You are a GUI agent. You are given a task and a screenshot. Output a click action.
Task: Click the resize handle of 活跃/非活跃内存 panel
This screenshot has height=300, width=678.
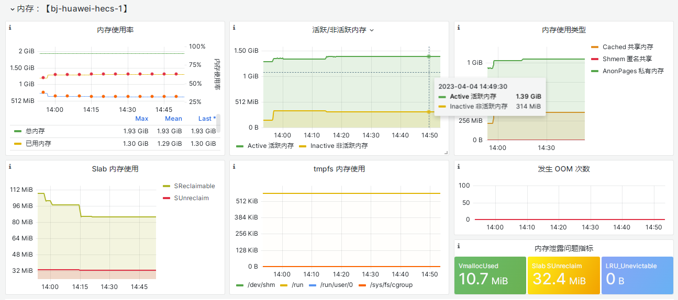446,153
